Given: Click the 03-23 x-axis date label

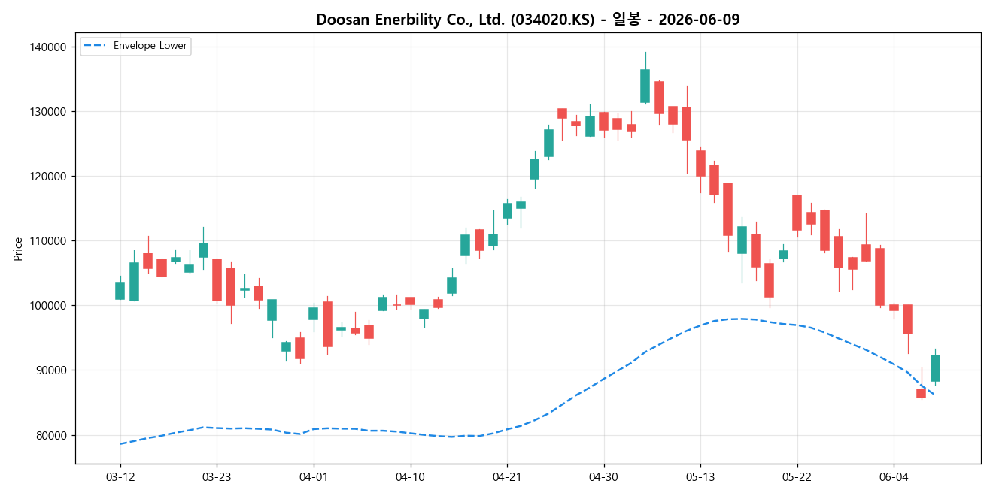Looking at the screenshot, I should 217,477.
